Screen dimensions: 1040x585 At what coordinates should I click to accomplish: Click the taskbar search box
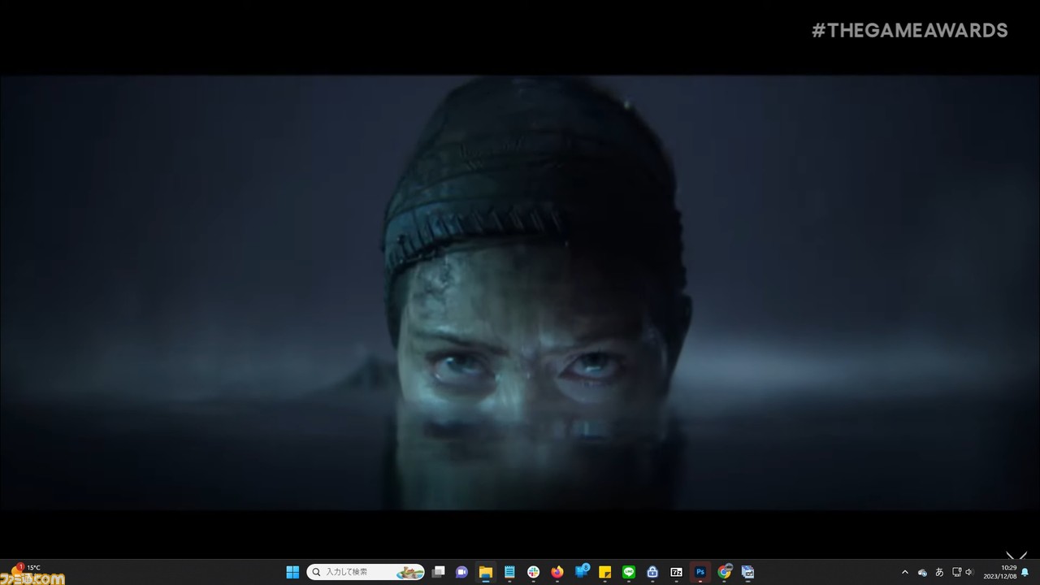point(366,572)
